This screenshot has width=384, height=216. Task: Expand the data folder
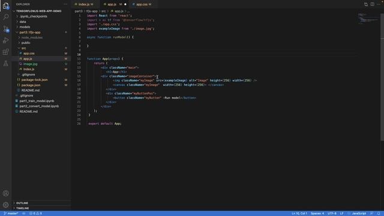23,22
